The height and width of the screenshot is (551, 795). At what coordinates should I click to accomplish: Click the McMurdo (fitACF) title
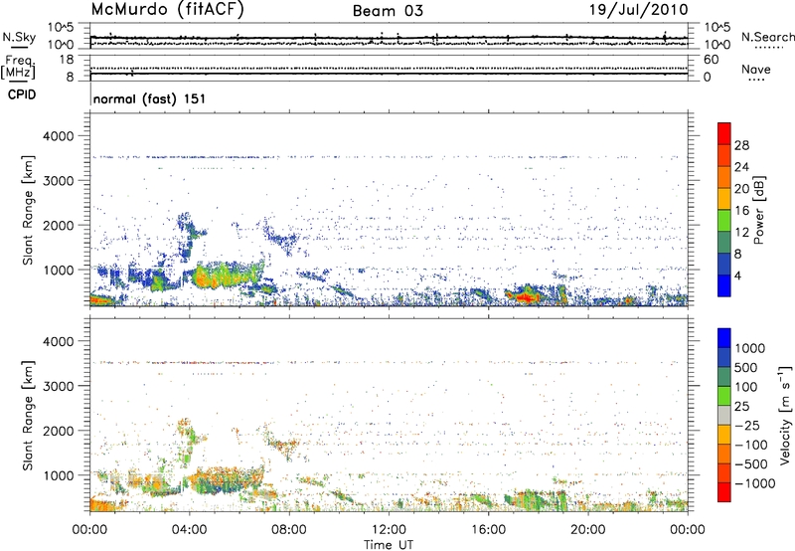[167, 10]
